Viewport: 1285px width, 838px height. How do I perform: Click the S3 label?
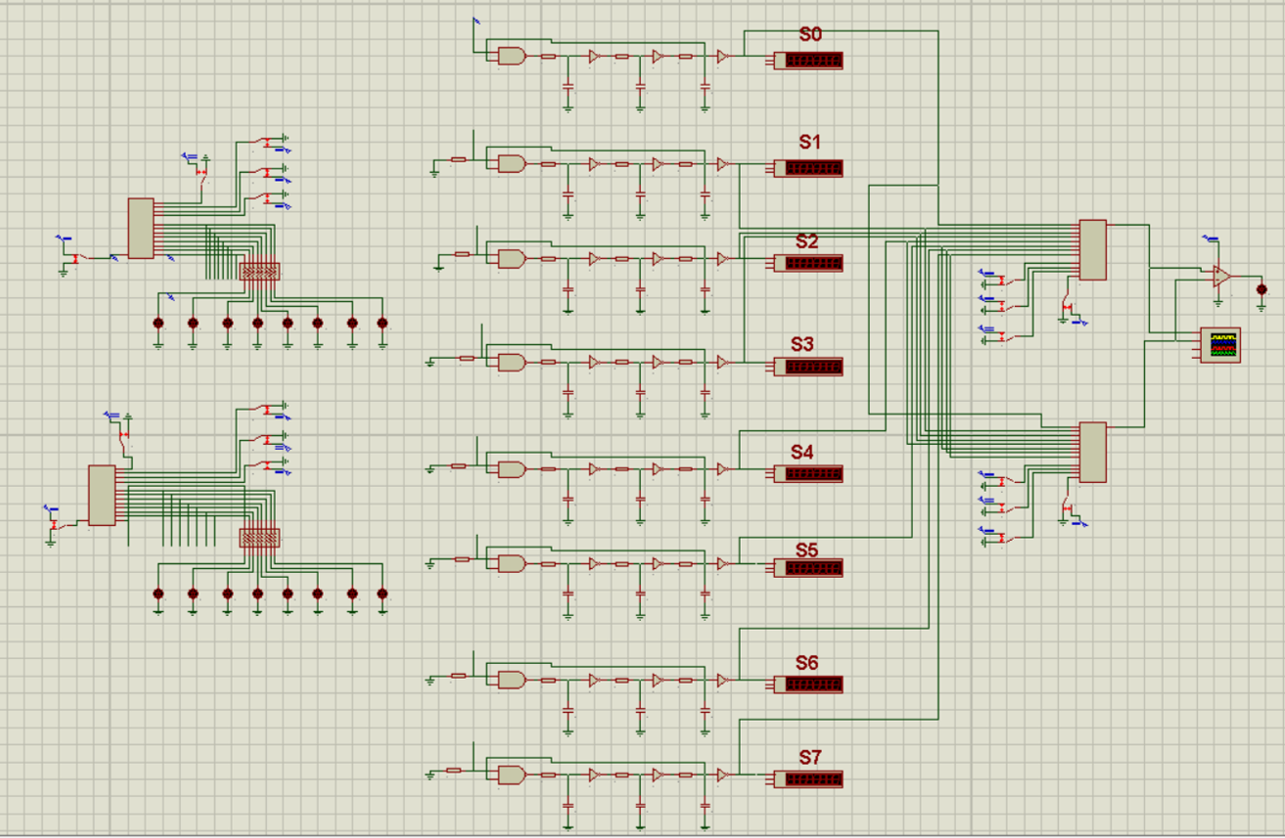pos(803,344)
